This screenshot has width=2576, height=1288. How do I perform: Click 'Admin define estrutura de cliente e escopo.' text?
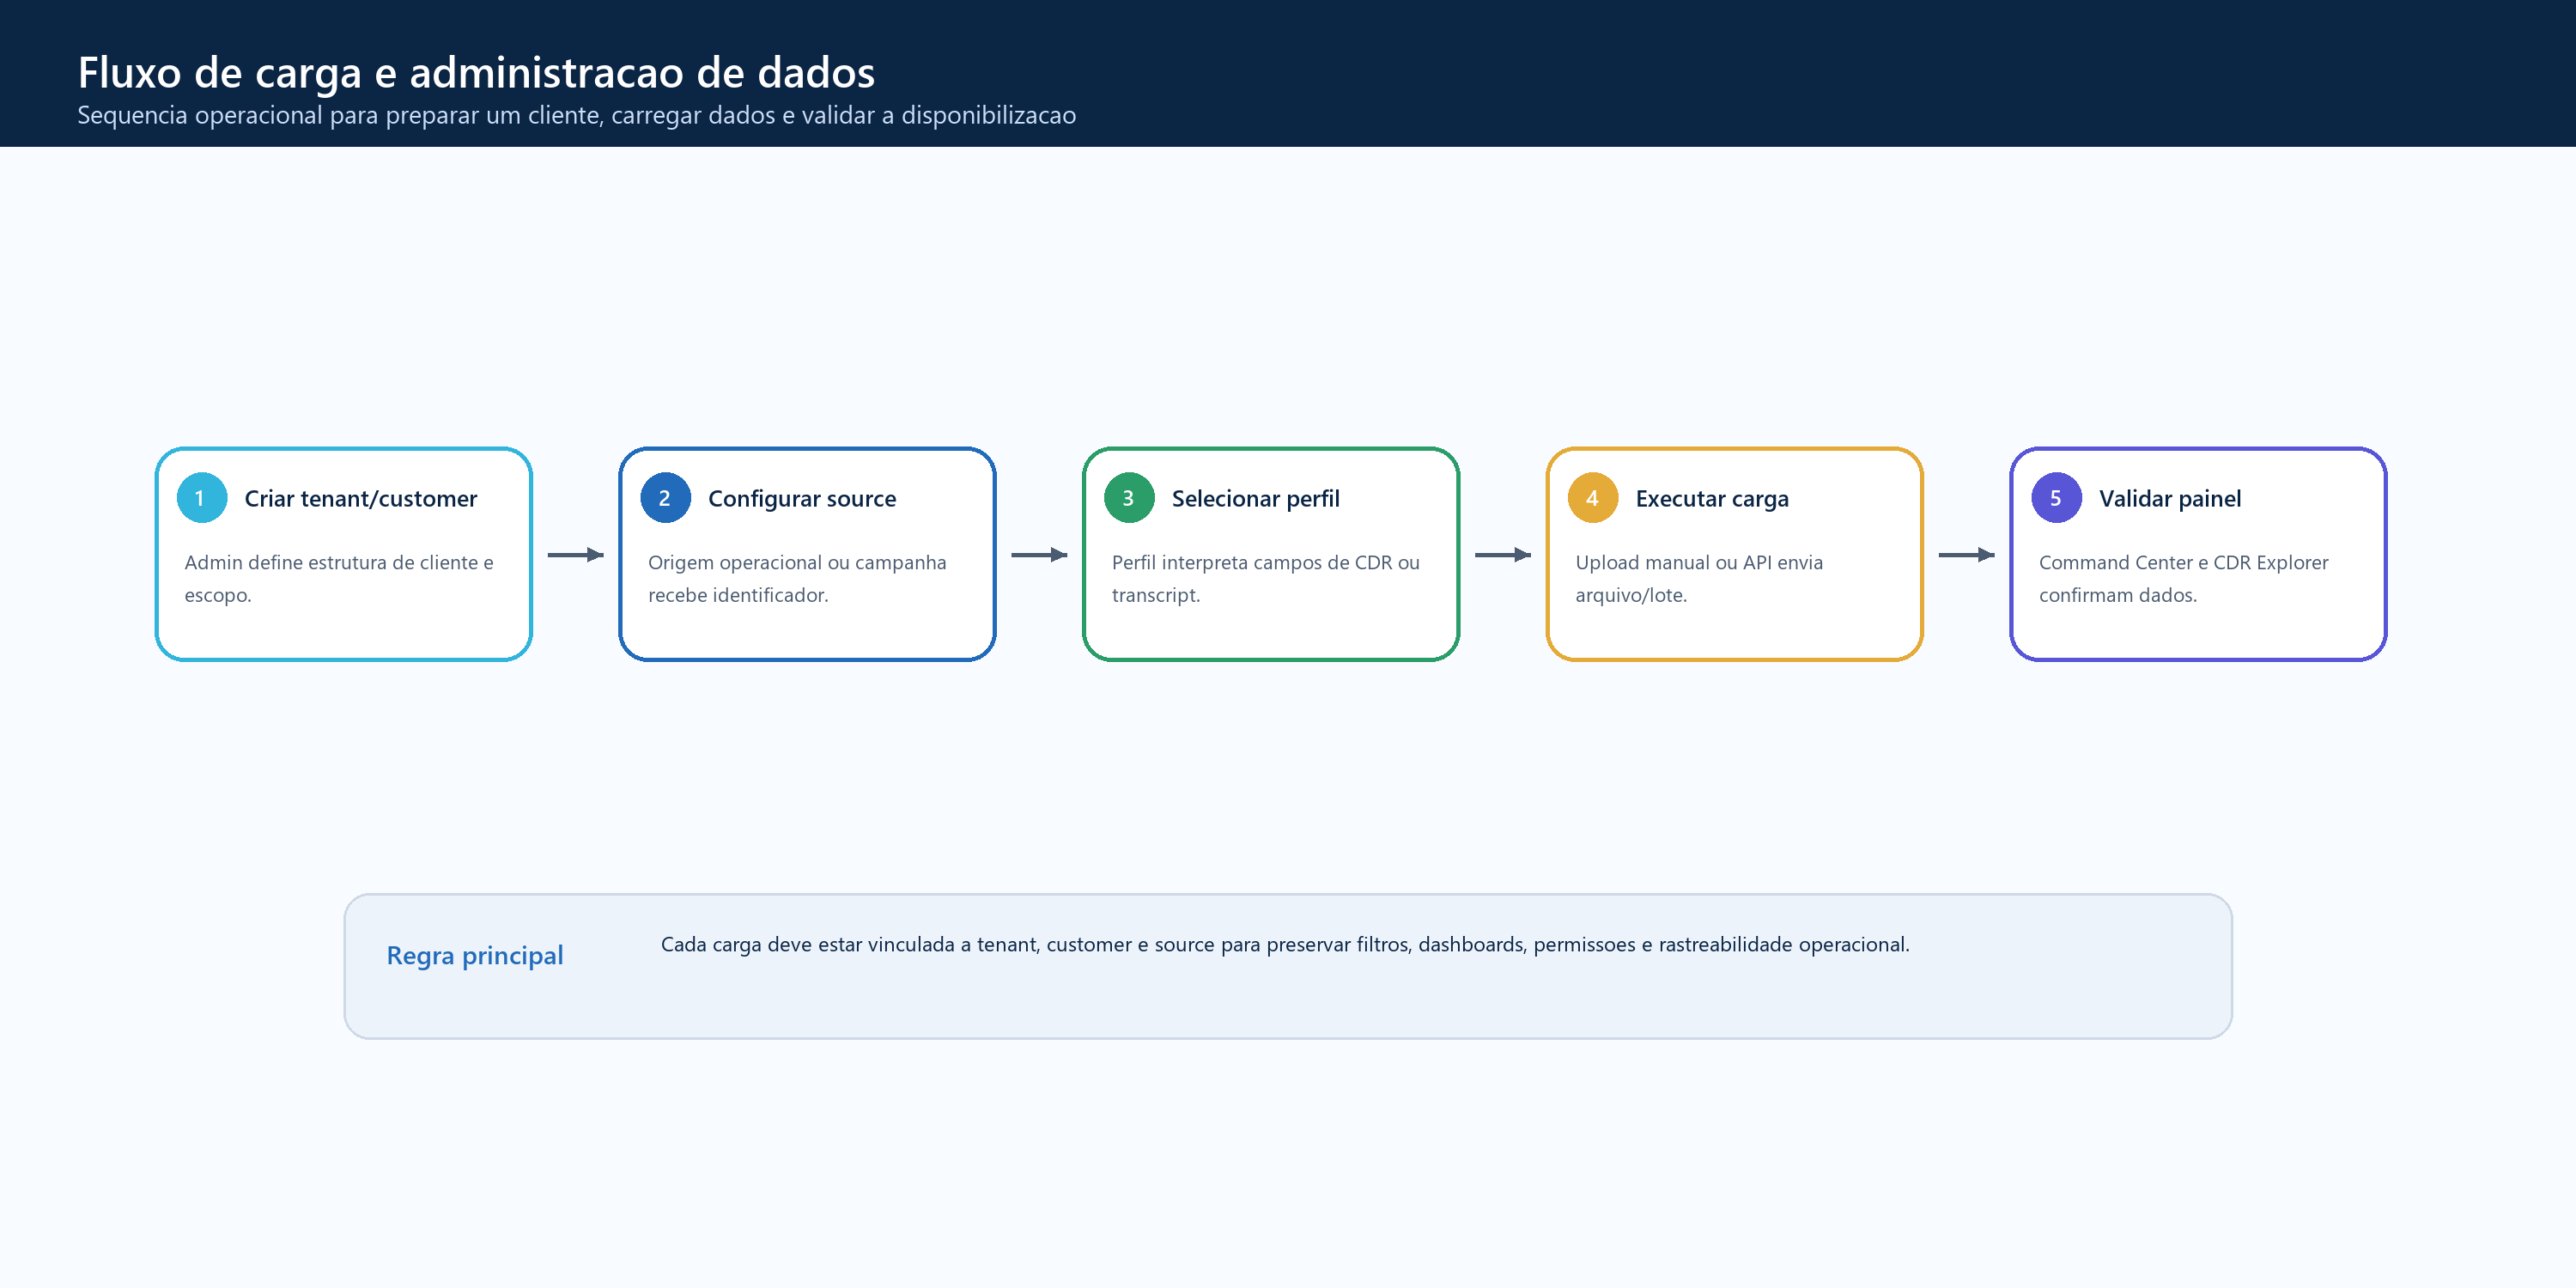pyautogui.click(x=339, y=578)
